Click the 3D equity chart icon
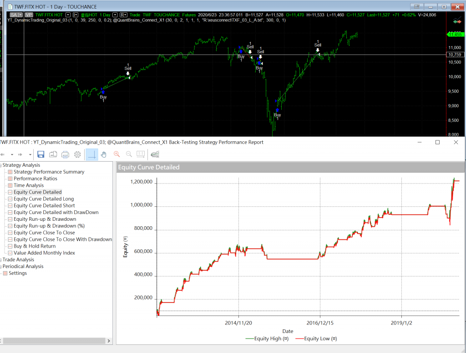This screenshot has width=466, height=353. pyautogui.click(x=155, y=154)
